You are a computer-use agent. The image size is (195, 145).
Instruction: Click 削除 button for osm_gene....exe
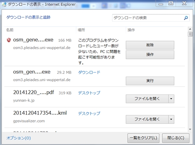click(150, 45)
